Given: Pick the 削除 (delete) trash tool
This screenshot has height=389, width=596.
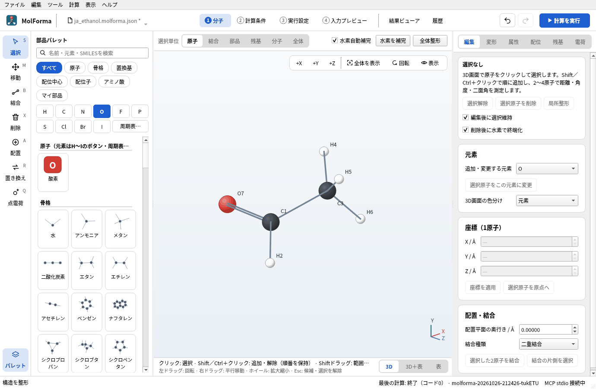Looking at the screenshot, I should 16,122.
